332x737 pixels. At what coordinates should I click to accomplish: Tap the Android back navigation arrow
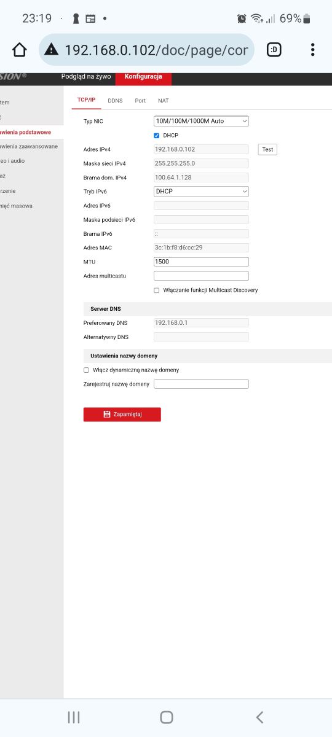pyautogui.click(x=259, y=717)
